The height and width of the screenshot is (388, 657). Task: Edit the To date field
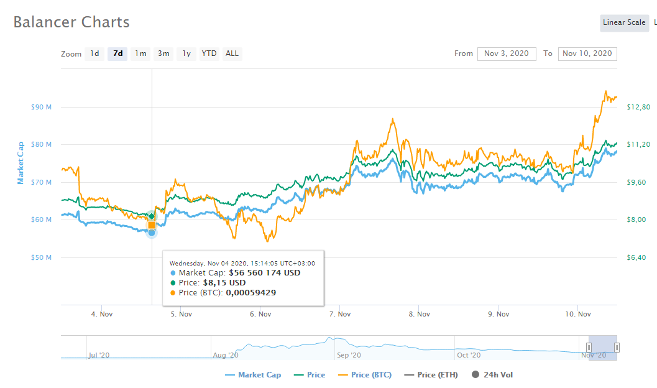coord(587,53)
